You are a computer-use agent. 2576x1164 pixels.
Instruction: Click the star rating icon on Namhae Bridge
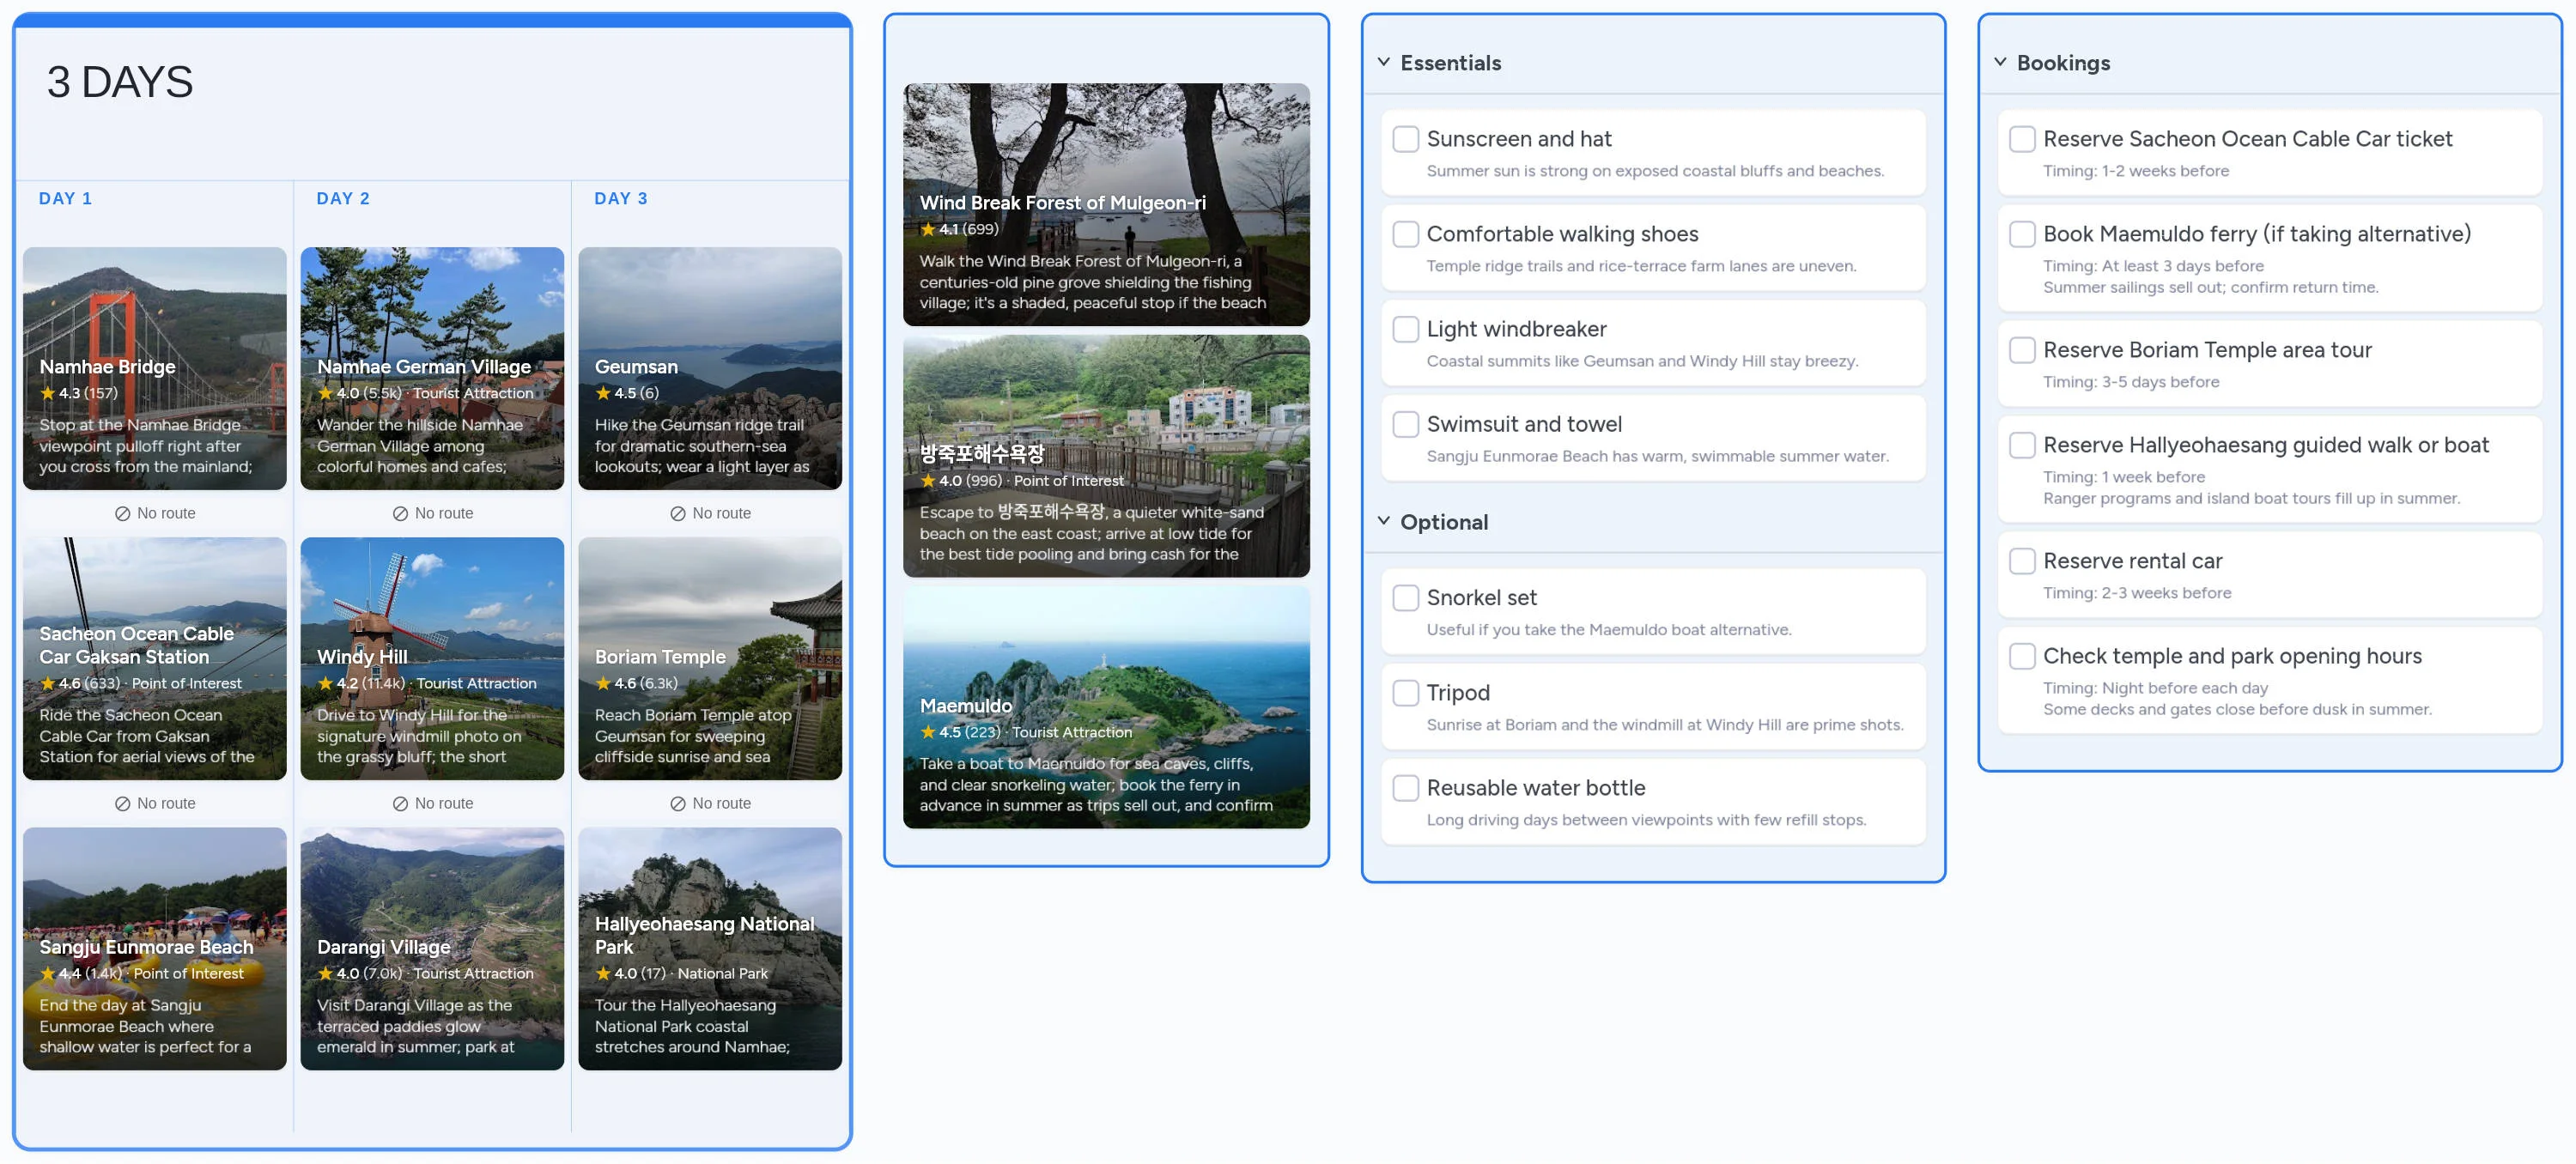point(47,393)
